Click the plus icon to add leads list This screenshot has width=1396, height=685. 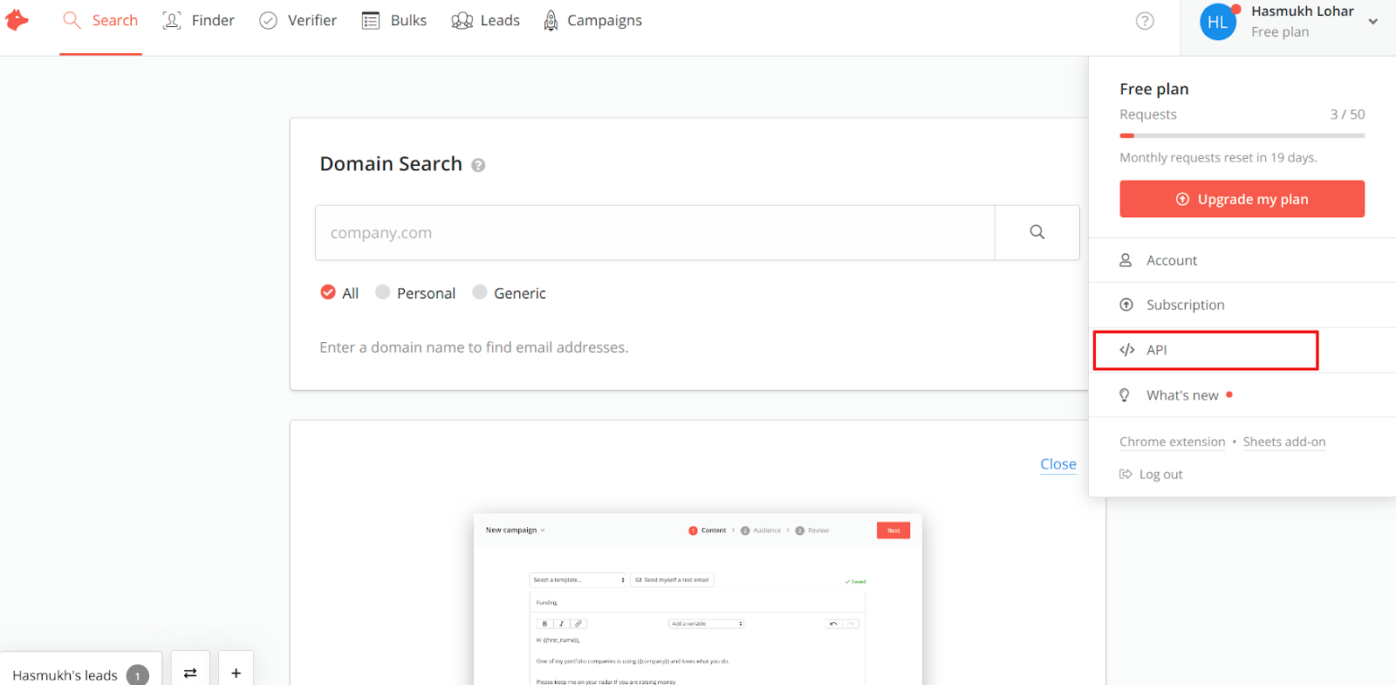236,669
